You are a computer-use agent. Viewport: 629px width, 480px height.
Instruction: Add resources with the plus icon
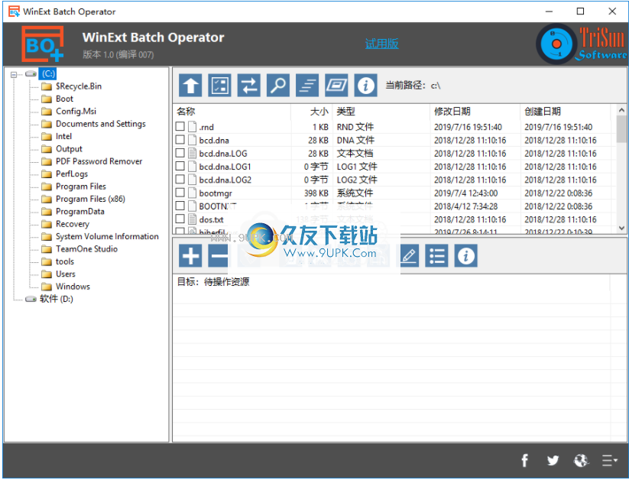[190, 255]
